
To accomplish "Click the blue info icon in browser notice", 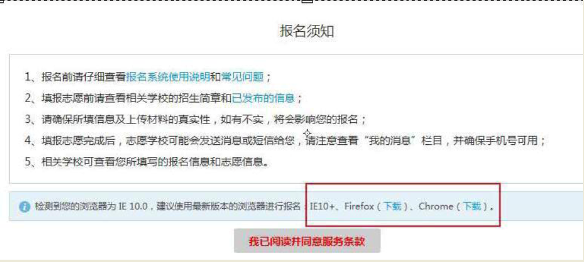I will click(x=24, y=206).
